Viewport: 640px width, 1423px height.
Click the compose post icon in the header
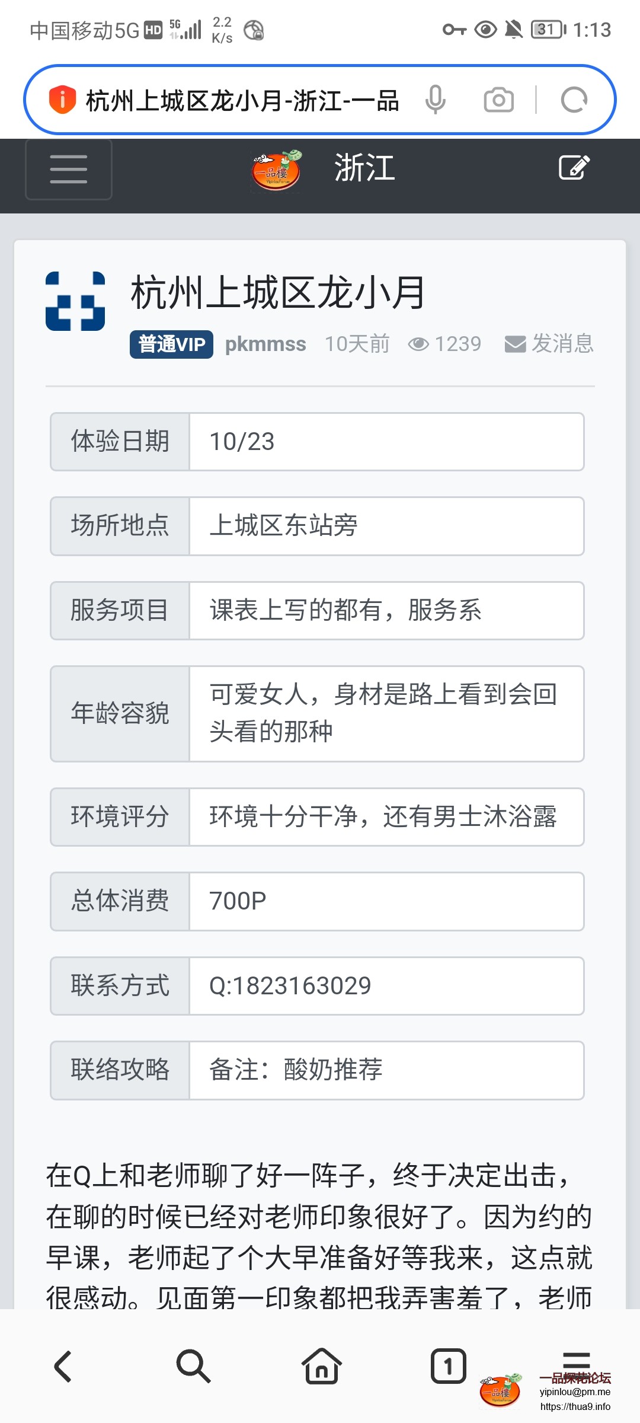[574, 168]
